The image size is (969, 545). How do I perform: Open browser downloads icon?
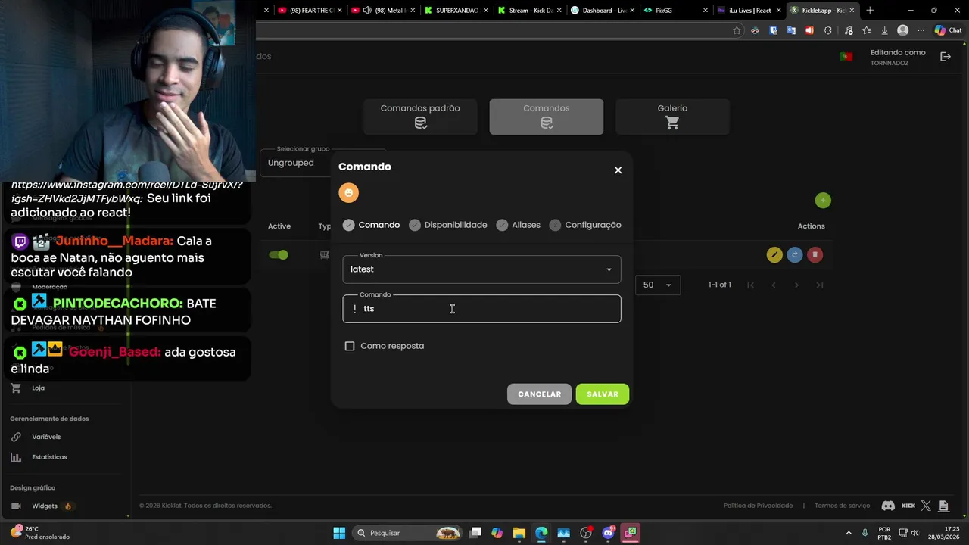884,31
